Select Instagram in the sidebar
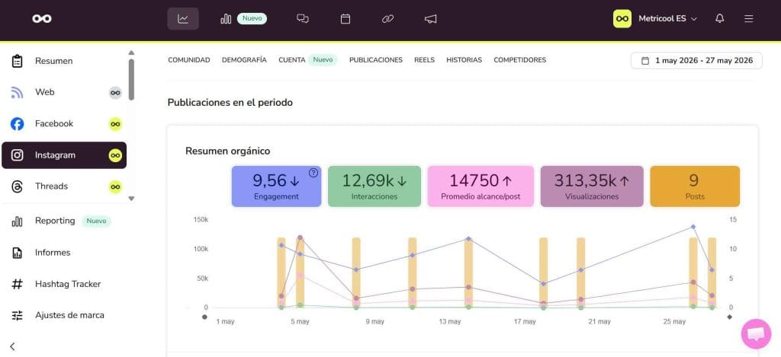781x357 pixels. (64, 155)
